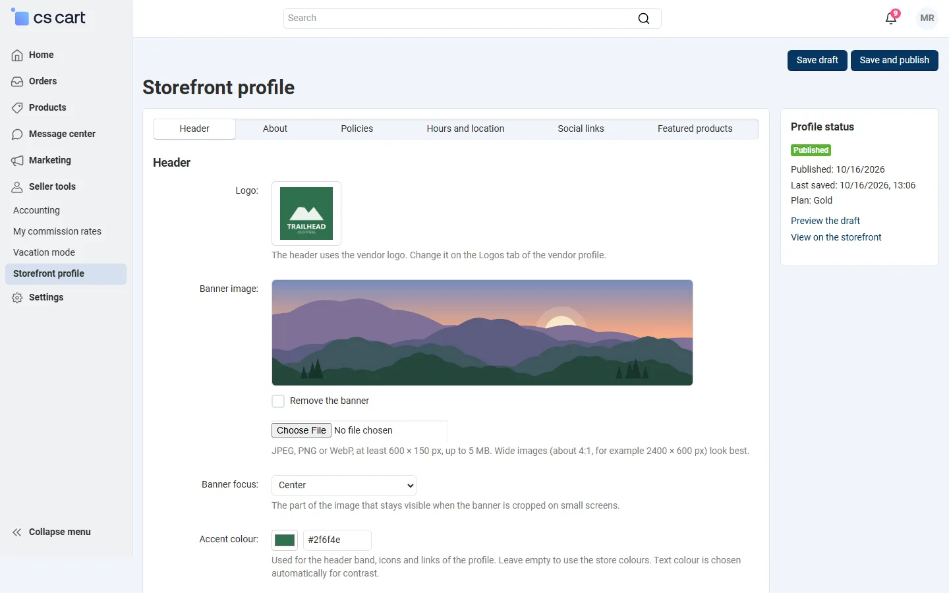Go to Hours and location tab
This screenshot has height=593, width=949.
465,129
